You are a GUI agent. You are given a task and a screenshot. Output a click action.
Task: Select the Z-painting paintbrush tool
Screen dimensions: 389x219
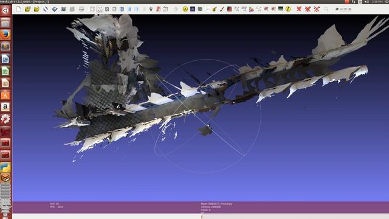[222, 9]
